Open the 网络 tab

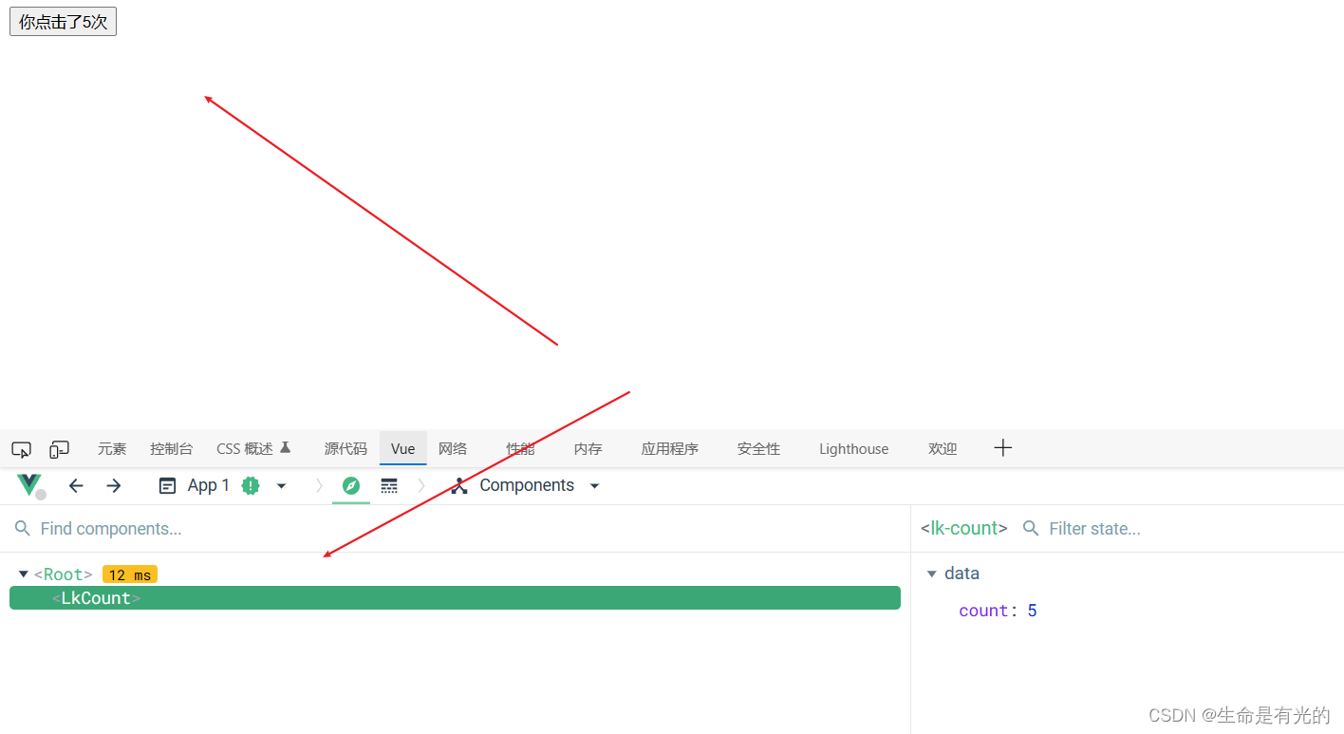pyautogui.click(x=453, y=449)
